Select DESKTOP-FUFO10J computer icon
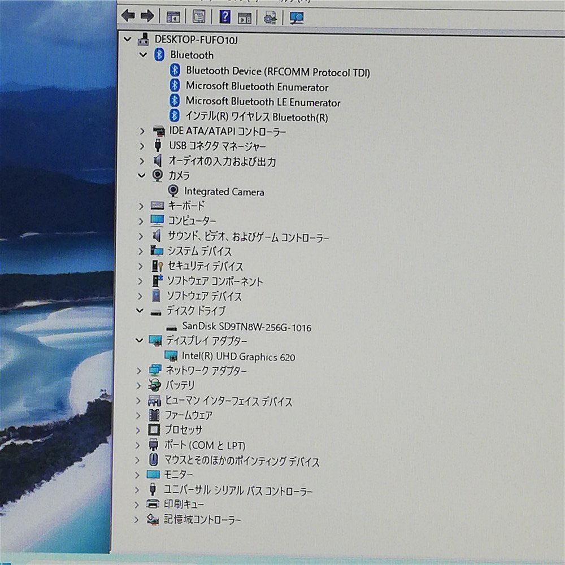This screenshot has width=565, height=565. [x=144, y=40]
